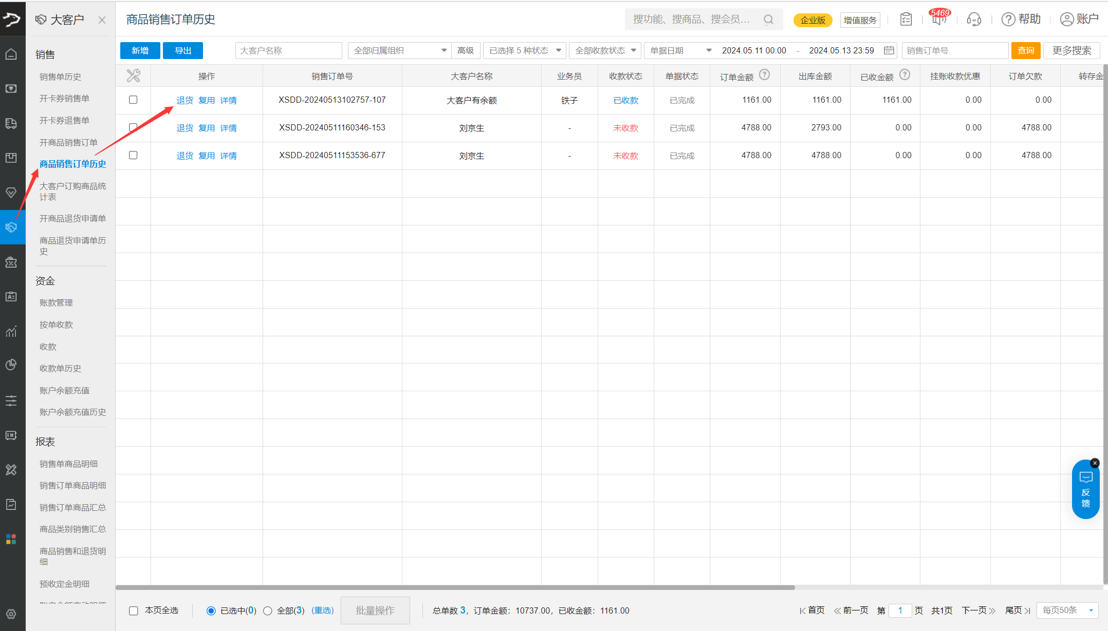Screen dimensions: 1108x631
Task: Click the orange 查询 button
Action: tap(1025, 50)
